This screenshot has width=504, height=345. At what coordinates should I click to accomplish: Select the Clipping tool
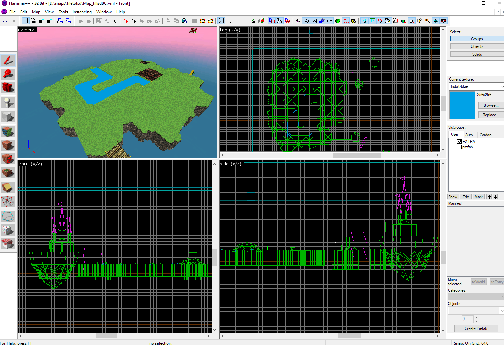click(8, 188)
